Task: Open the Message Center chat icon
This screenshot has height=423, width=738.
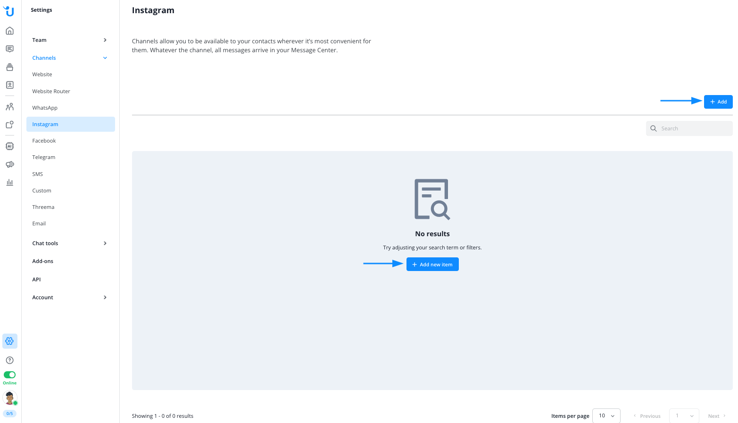Action: pos(9,49)
